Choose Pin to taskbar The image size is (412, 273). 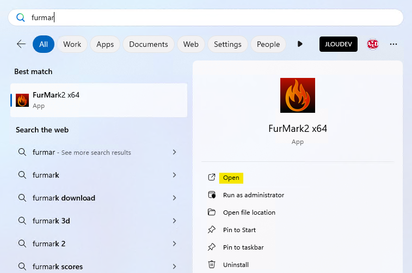(x=243, y=247)
